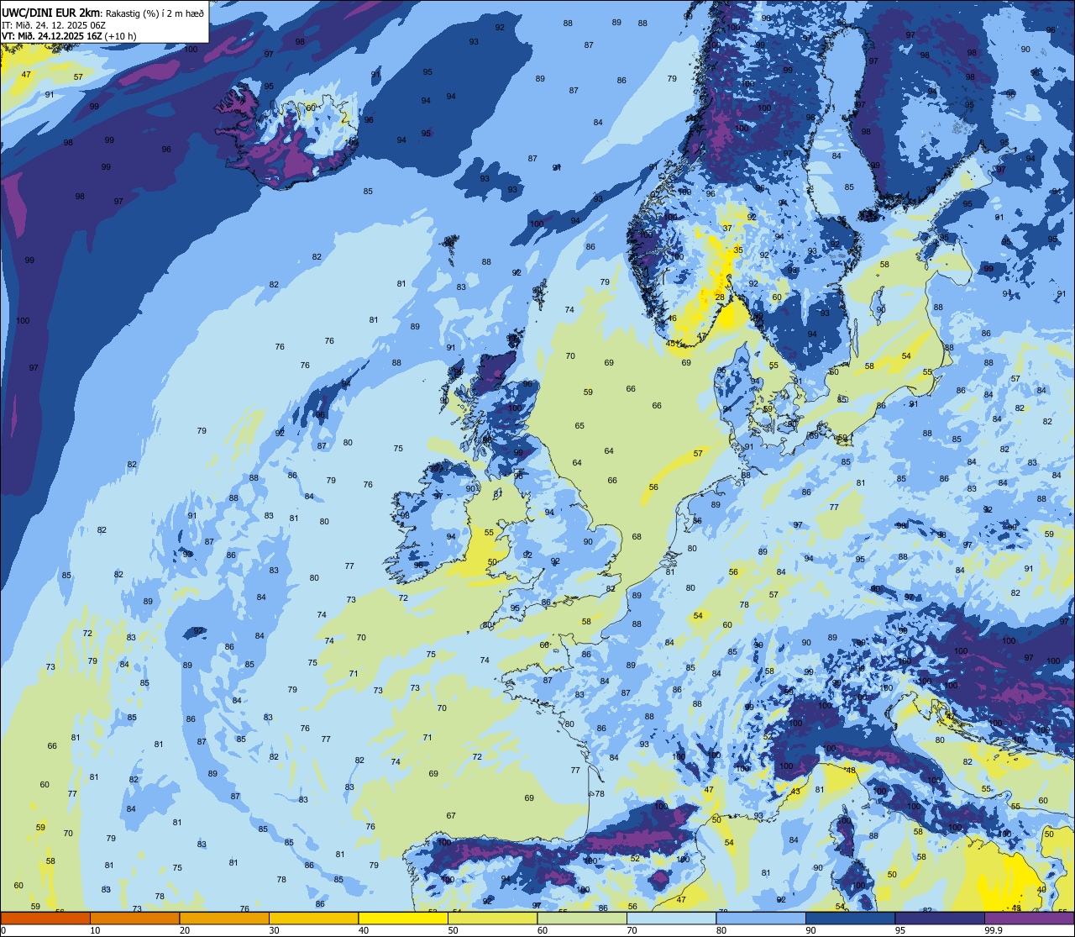Select the purple above-99.9% legend swatch
The width and height of the screenshot is (1075, 937).
[x=1029, y=918]
